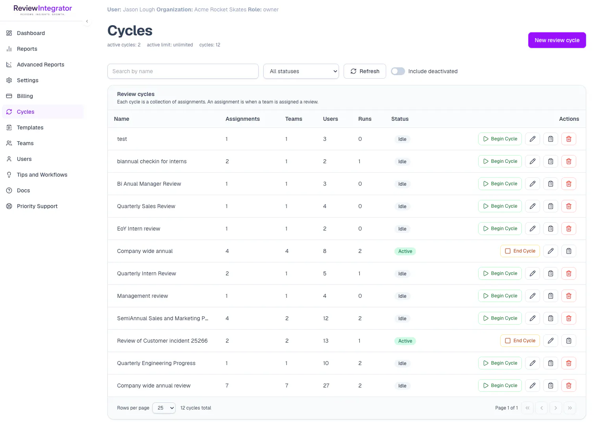Click '12 cycles total' text in footer
The image size is (605, 428).
click(196, 408)
